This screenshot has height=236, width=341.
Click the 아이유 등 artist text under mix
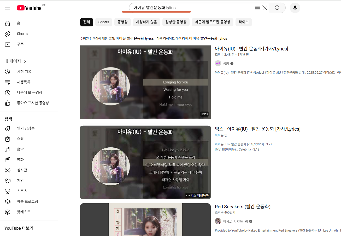pyautogui.click(x=221, y=135)
